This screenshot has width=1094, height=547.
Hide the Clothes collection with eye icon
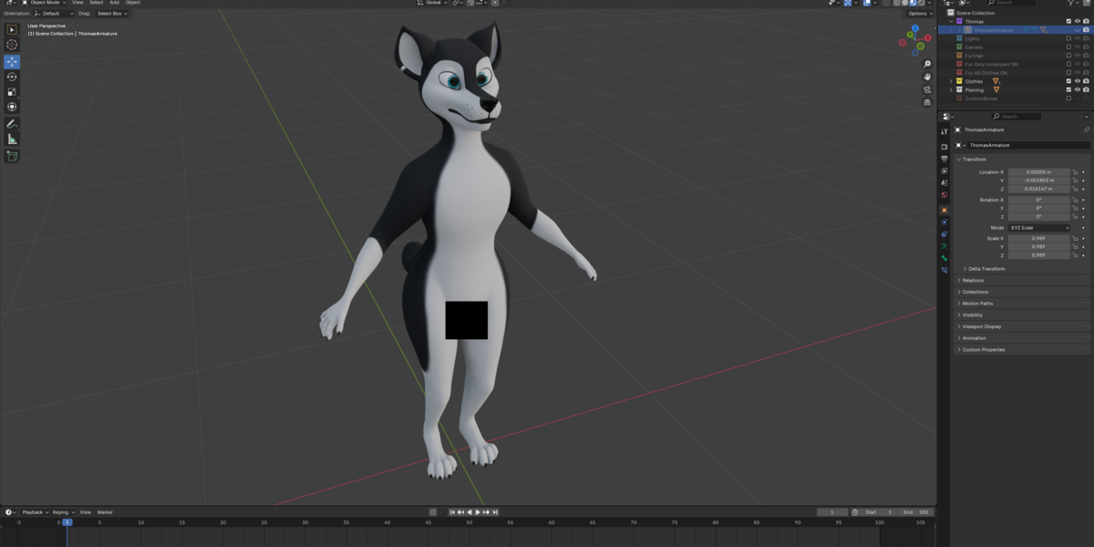tap(1078, 81)
